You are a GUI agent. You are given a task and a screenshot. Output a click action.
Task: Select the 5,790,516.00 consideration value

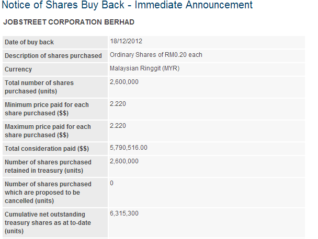coord(129,148)
